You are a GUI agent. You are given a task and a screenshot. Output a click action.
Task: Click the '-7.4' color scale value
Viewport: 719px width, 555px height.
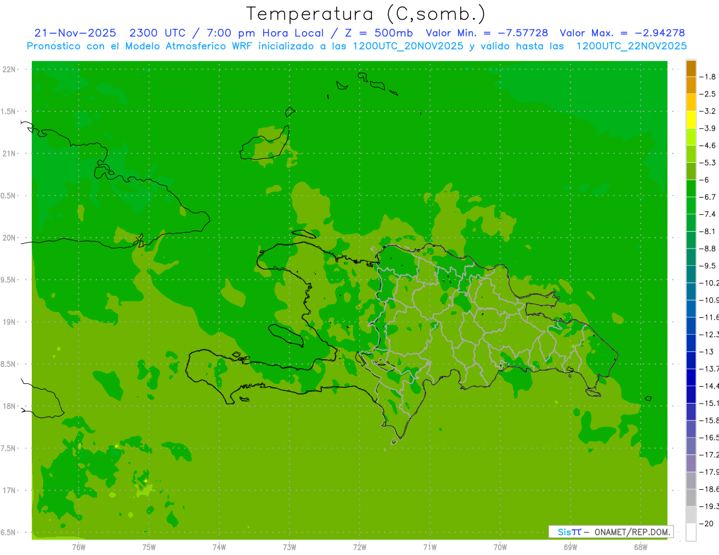click(708, 214)
